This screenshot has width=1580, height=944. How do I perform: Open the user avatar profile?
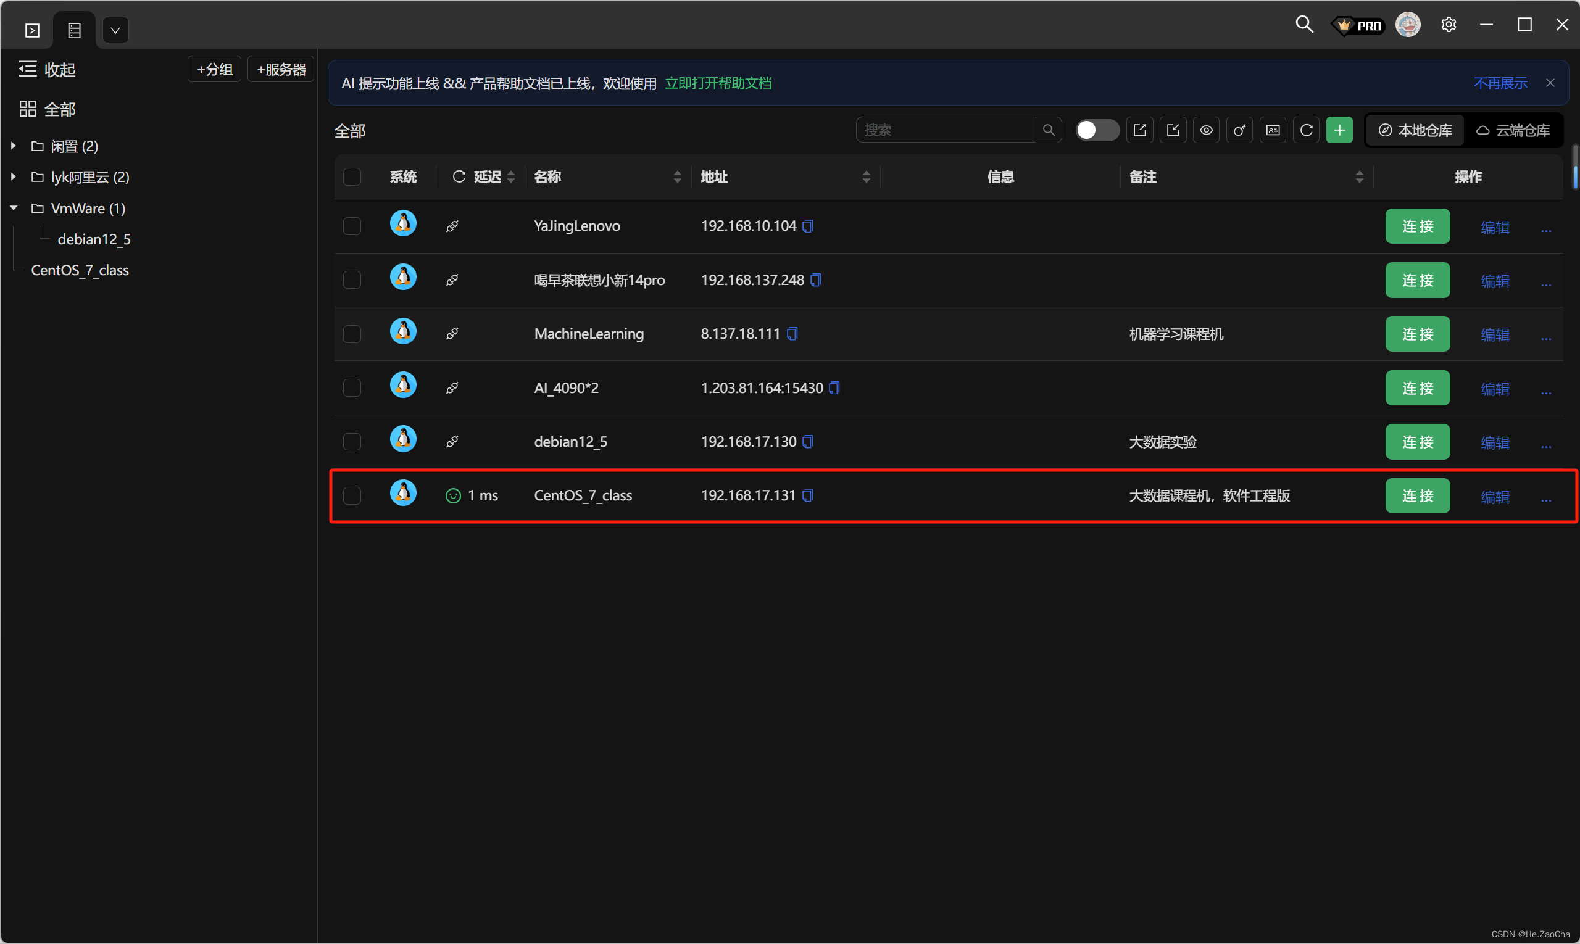[1408, 25]
